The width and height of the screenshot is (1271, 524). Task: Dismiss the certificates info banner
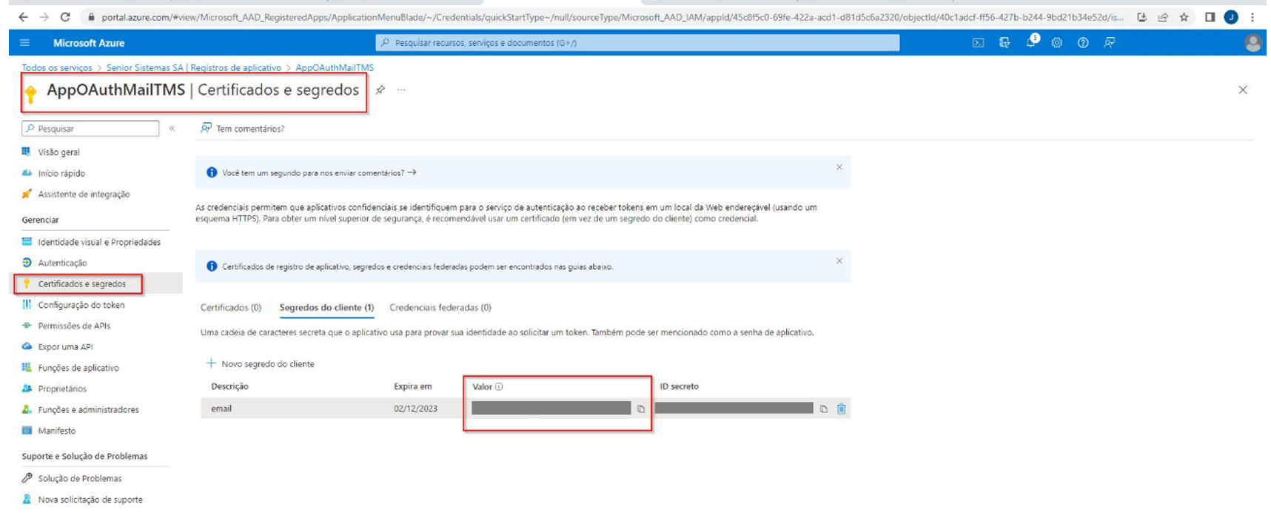(x=839, y=261)
